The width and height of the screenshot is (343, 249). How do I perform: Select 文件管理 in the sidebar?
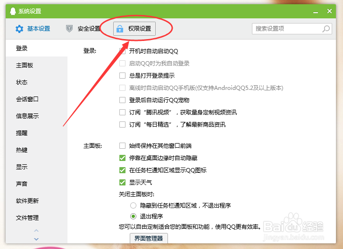[x=36, y=218]
